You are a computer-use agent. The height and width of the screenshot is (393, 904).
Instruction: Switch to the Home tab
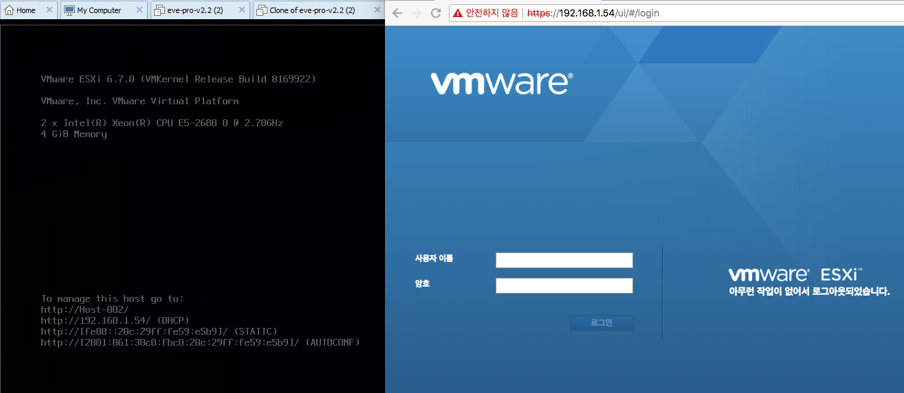[x=29, y=10]
